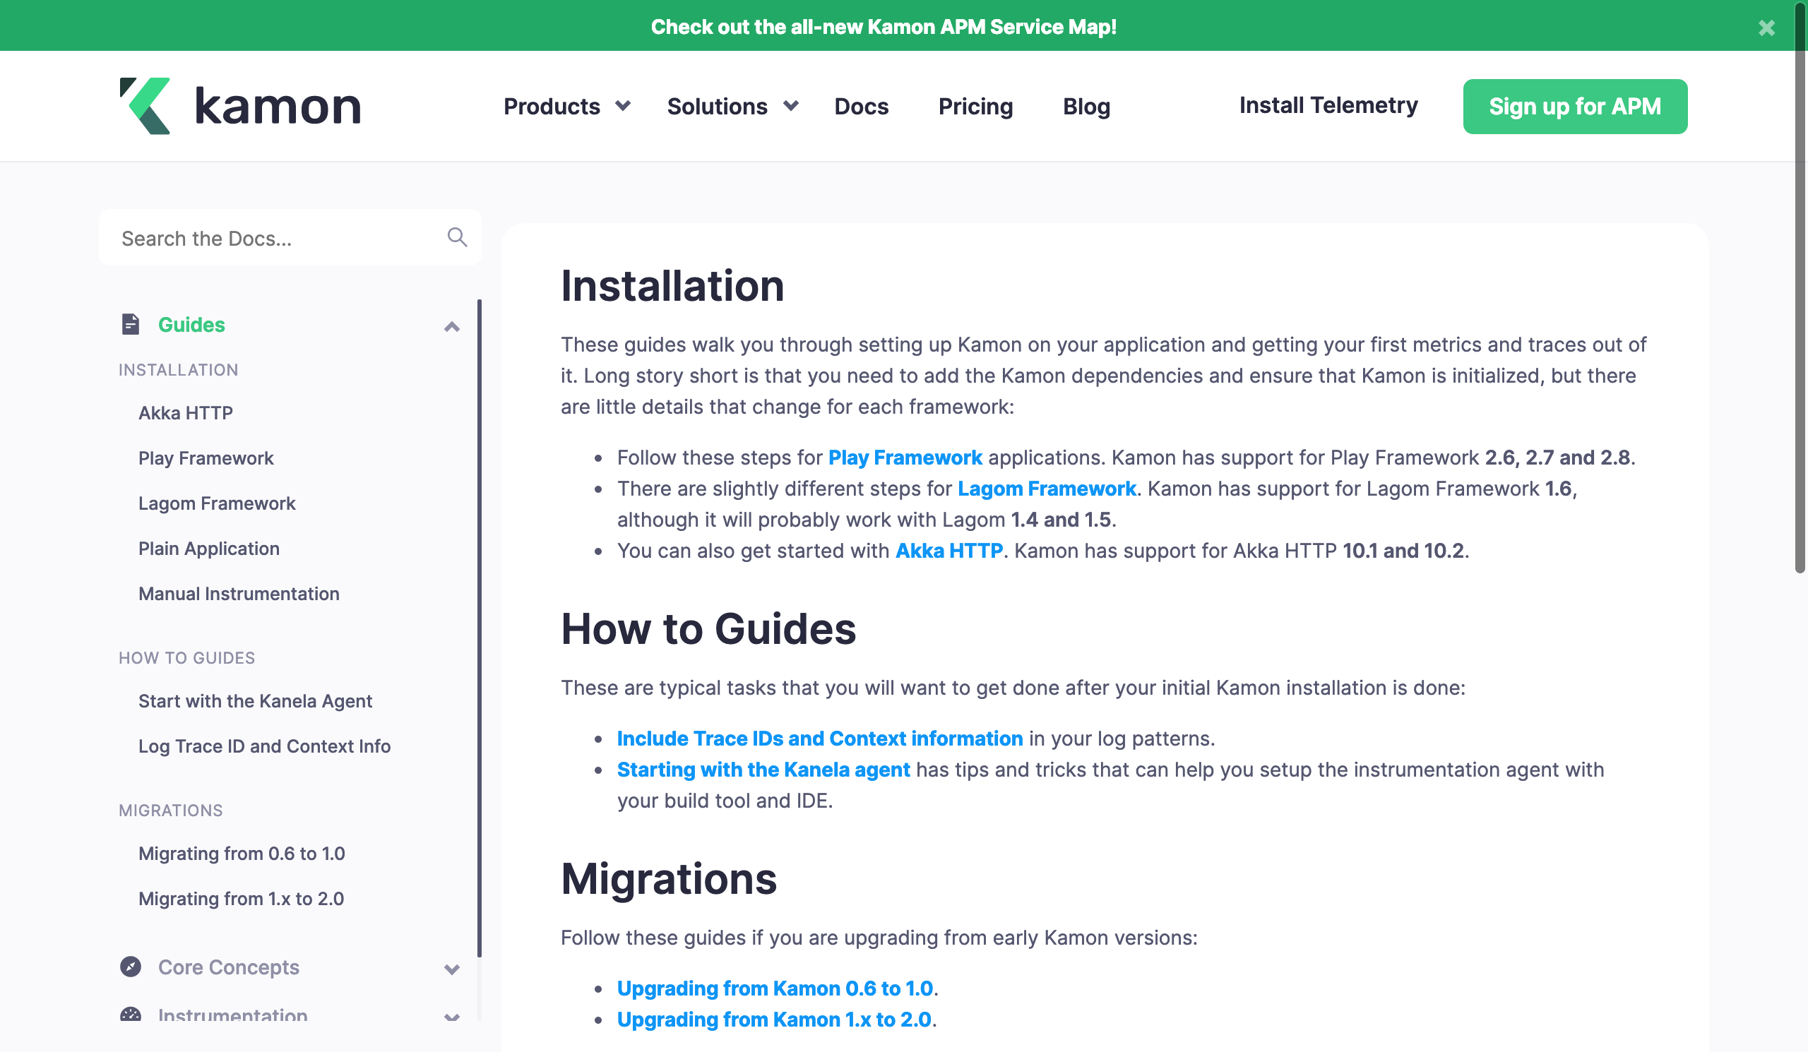Click the Kamon logo
The image size is (1808, 1052).
pos(240,106)
